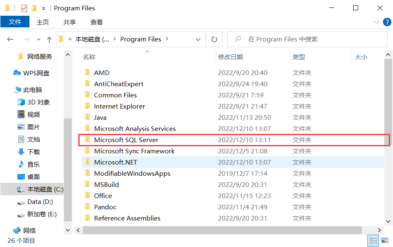The image size is (393, 247).
Task: Select the Microsoft Sync Framework folder name
Action: pyautogui.click(x=134, y=151)
